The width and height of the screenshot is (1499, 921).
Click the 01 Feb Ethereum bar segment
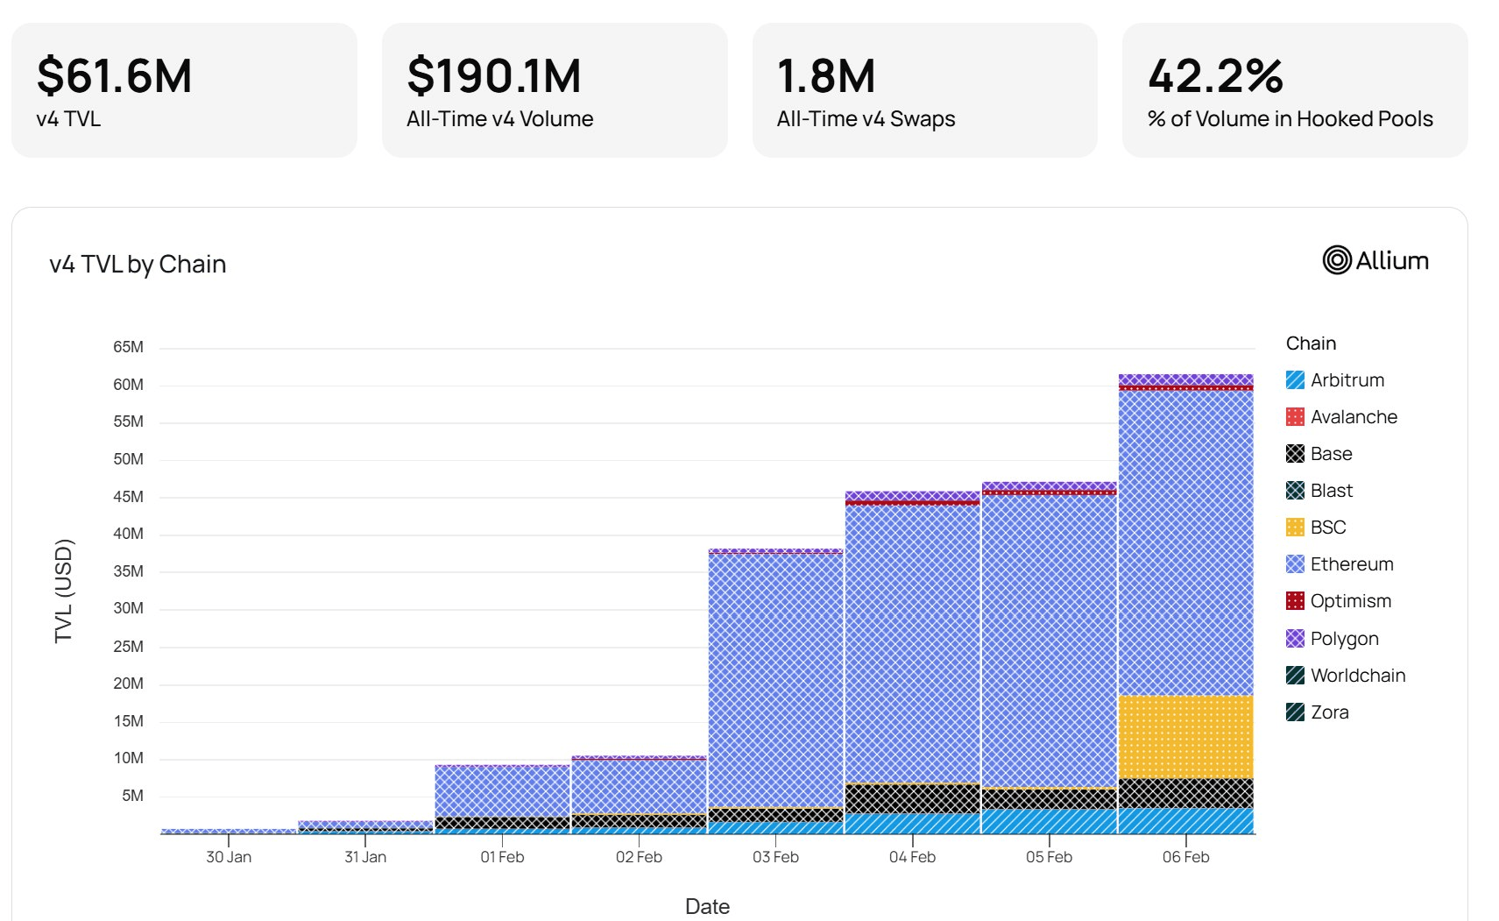tap(502, 791)
